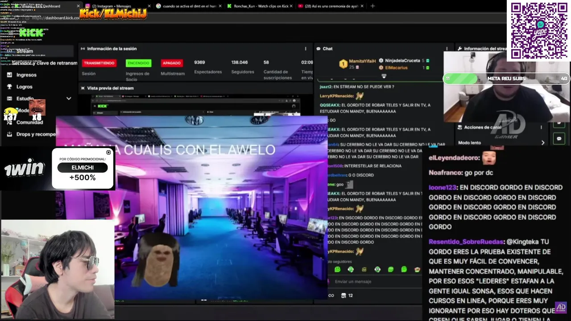Click the 138.046 Seguidores count
Screen dimensions: 571x321
click(240, 62)
